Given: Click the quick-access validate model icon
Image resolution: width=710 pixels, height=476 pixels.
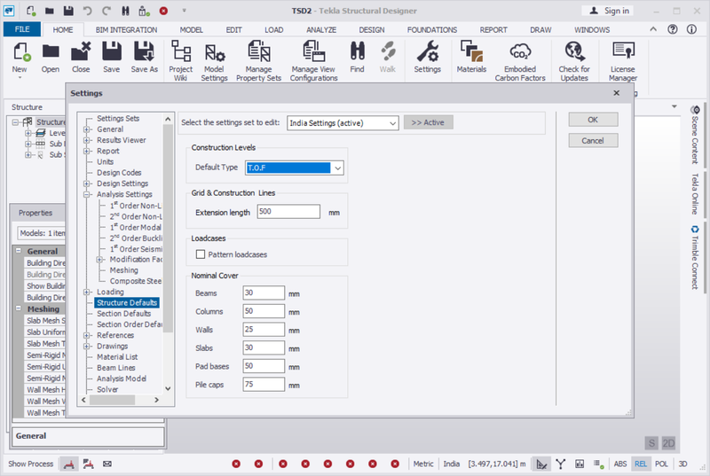Looking at the screenshot, I should [144, 11].
